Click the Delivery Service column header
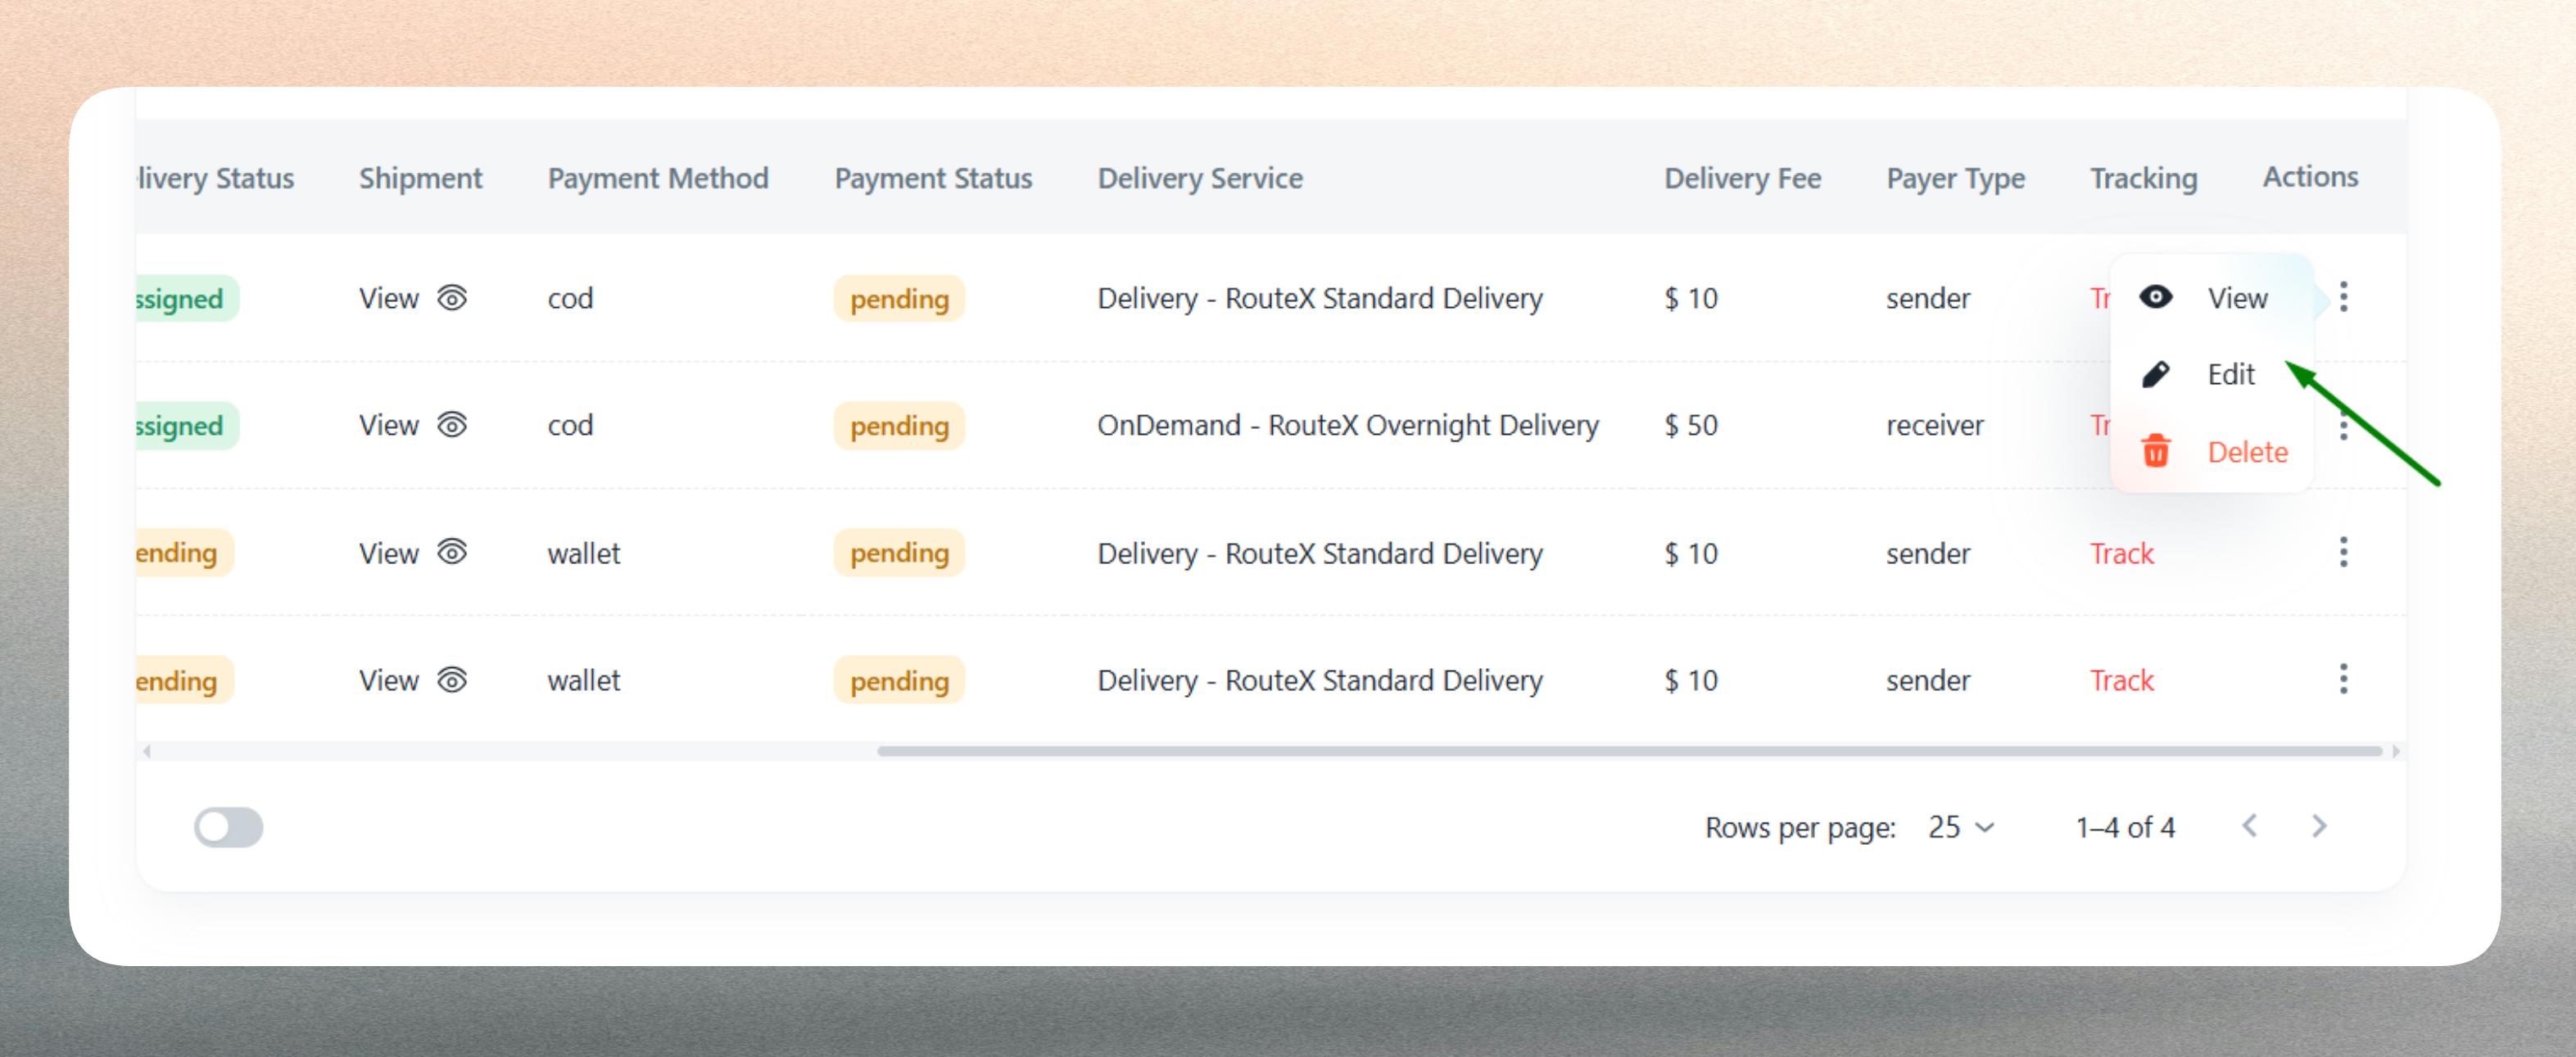This screenshot has height=1057, width=2576. pos(1200,178)
